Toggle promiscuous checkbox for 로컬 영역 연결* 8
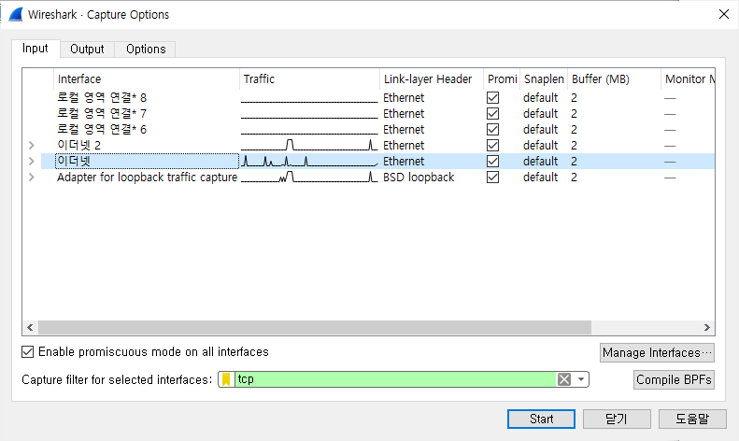 (x=492, y=97)
